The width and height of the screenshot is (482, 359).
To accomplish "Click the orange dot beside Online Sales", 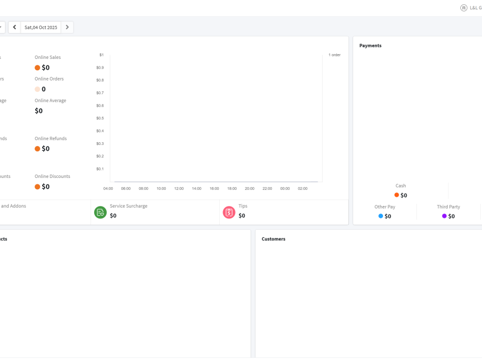I will tap(37, 68).
